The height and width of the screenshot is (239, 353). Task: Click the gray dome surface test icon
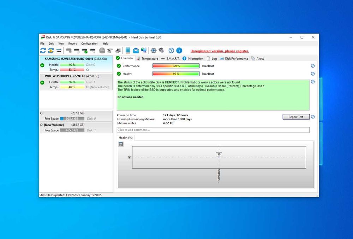coord(102,51)
